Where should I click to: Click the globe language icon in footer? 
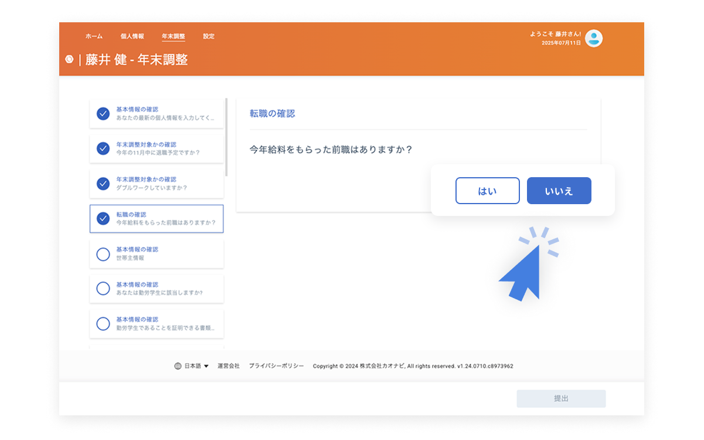[x=178, y=366]
